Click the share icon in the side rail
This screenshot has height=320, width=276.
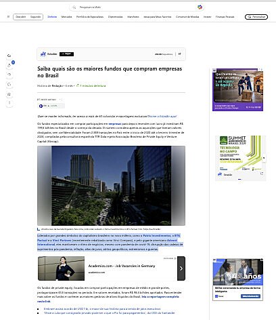tap(9, 94)
